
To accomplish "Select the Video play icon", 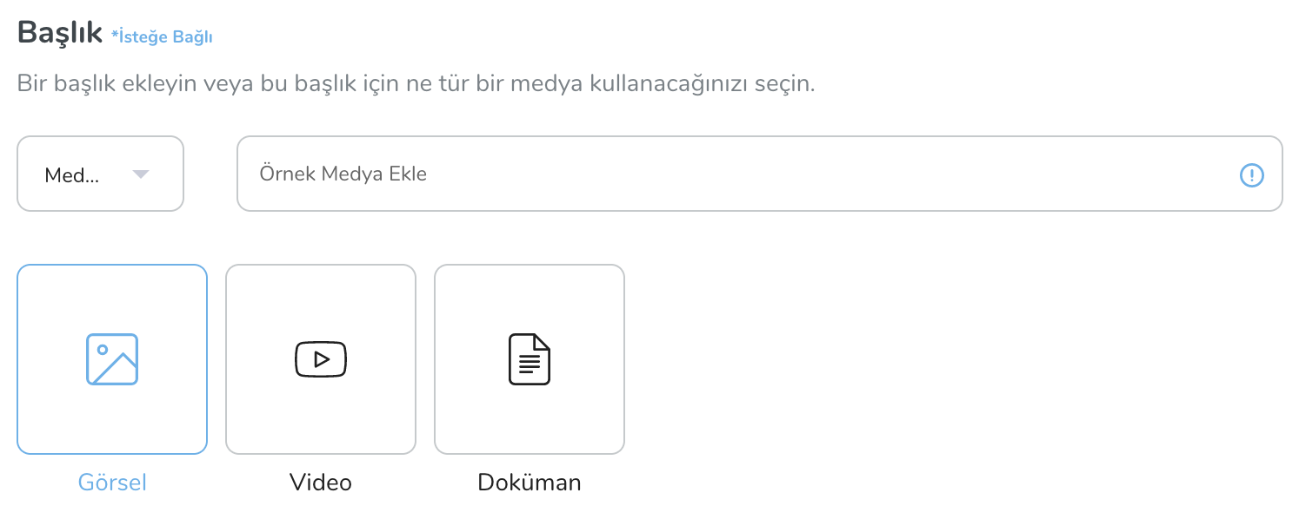I will click(x=321, y=359).
